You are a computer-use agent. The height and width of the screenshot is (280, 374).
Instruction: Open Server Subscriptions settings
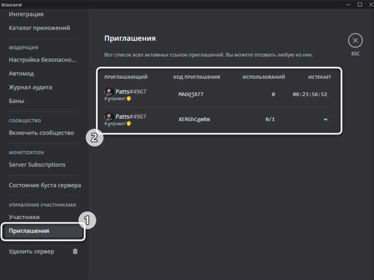tap(37, 165)
